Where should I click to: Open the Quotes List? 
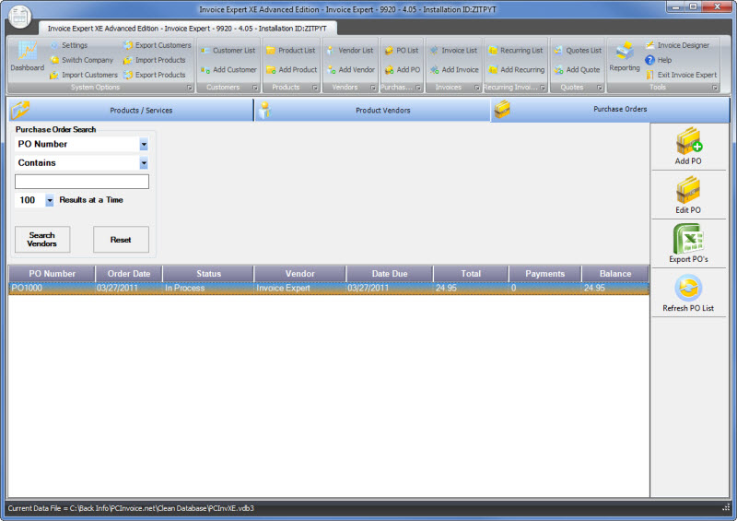578,51
